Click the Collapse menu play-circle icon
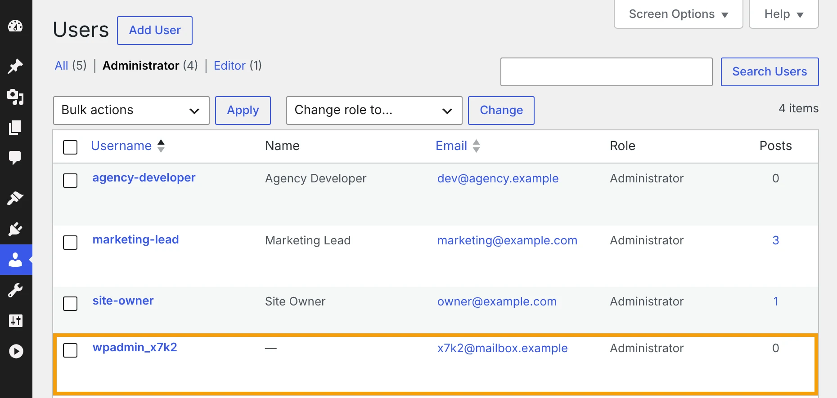The height and width of the screenshot is (398, 837). (16, 351)
